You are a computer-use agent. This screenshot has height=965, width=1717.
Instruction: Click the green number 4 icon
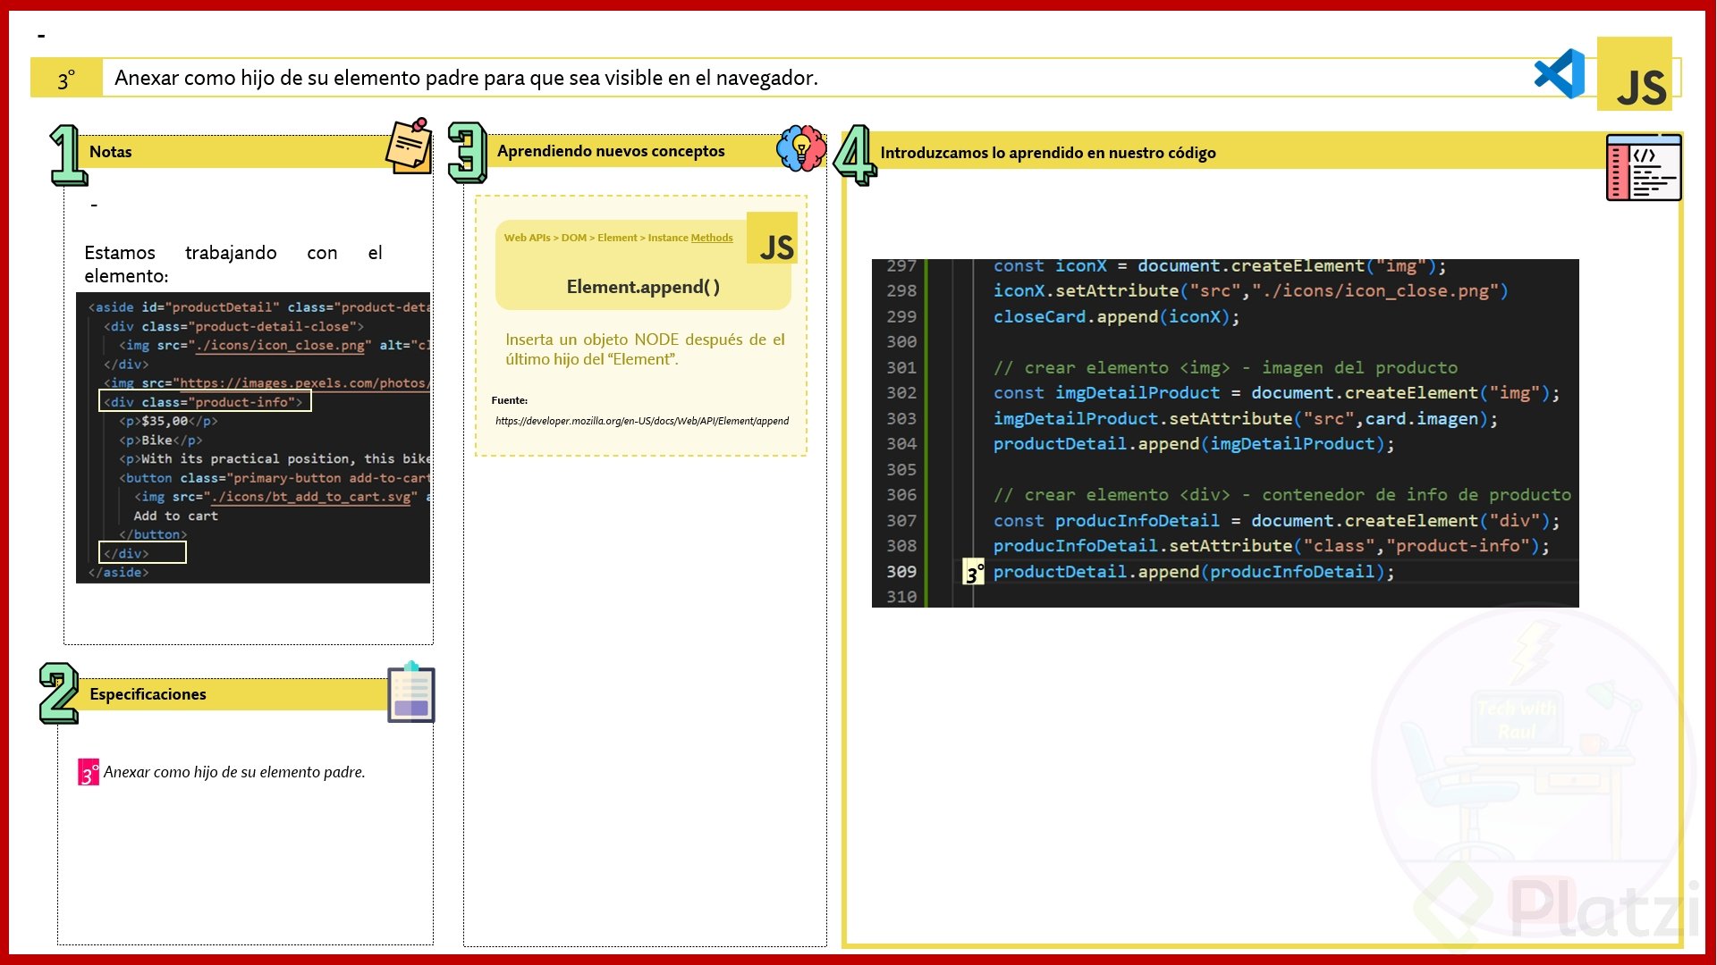pos(854,155)
